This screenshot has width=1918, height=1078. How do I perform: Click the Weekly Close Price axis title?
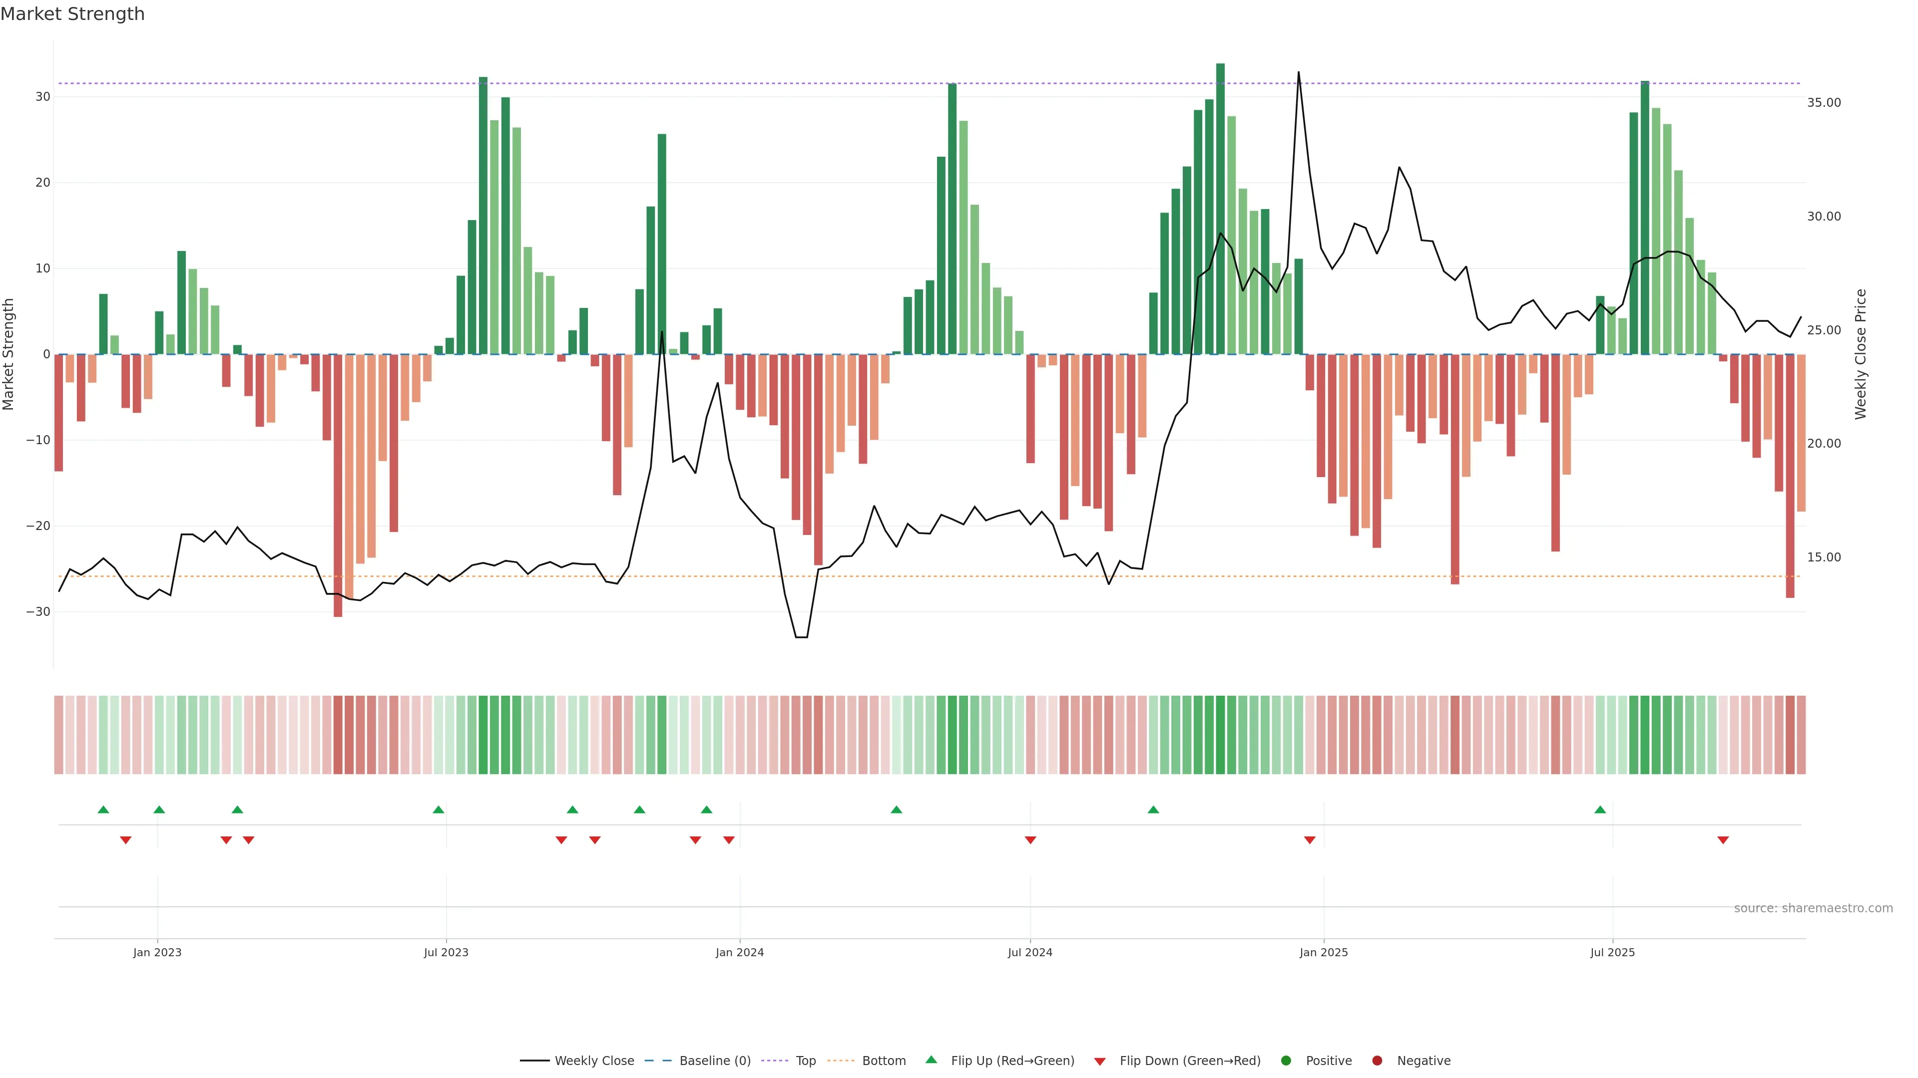pos(1861,354)
